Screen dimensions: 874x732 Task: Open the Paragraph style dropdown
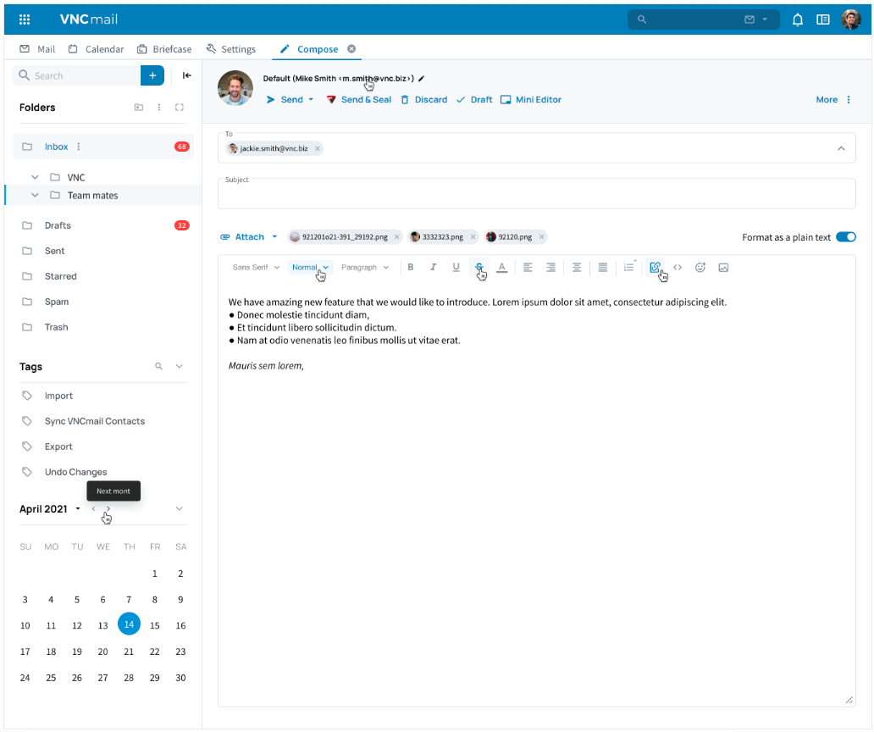tap(365, 268)
